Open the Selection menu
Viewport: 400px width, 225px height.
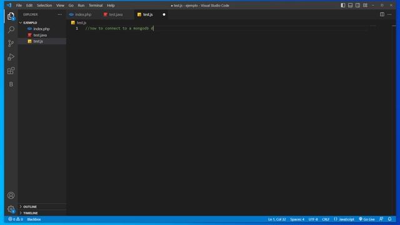tap(44, 6)
